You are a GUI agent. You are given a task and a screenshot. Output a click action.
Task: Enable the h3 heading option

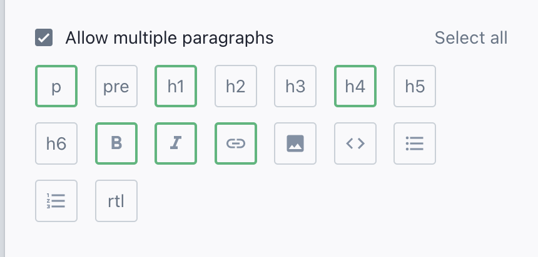pyautogui.click(x=295, y=86)
